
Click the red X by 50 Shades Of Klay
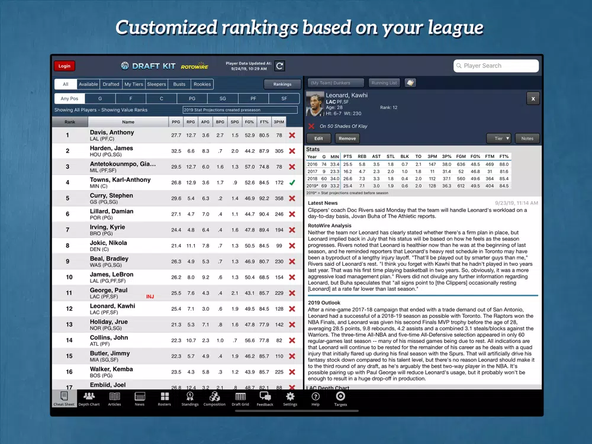point(311,126)
